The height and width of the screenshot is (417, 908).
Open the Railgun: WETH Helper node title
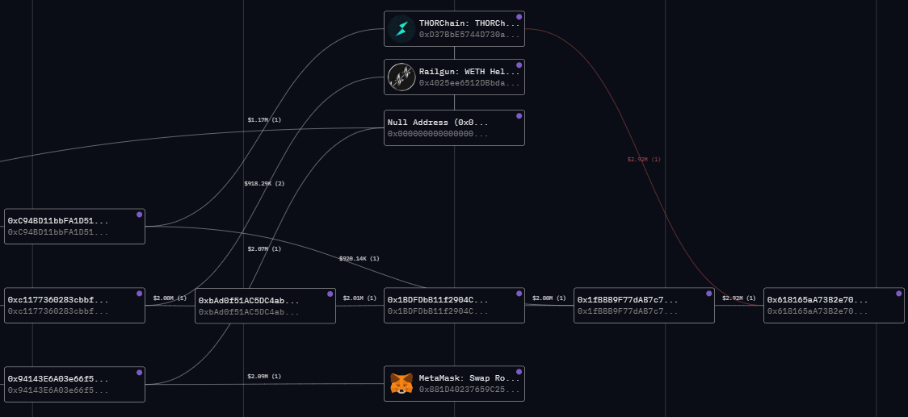[469, 72]
